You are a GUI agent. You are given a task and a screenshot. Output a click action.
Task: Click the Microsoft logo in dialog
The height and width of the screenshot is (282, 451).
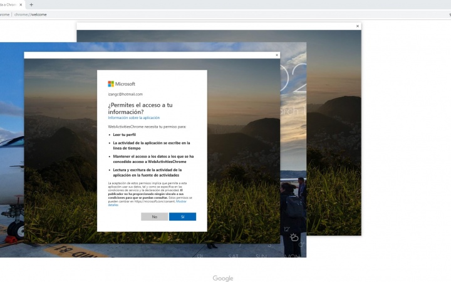pos(122,84)
